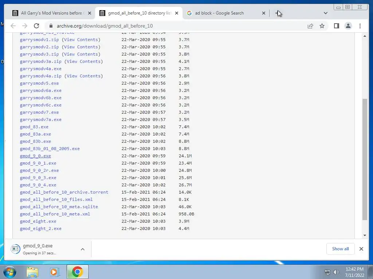Download garrysmodv6b.exe
373x279 pixels.
pyautogui.click(x=41, y=98)
